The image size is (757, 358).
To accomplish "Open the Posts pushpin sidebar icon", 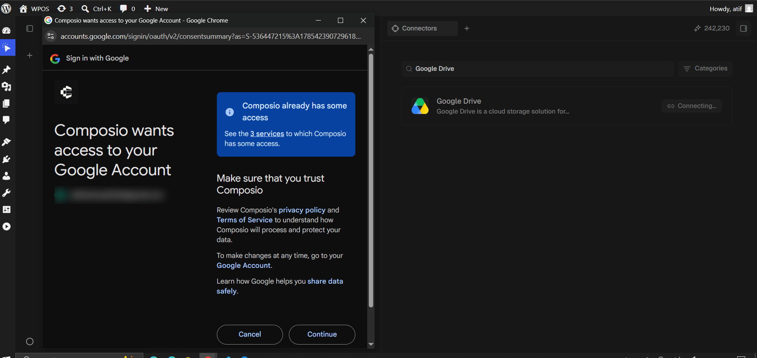I will 7,70.
